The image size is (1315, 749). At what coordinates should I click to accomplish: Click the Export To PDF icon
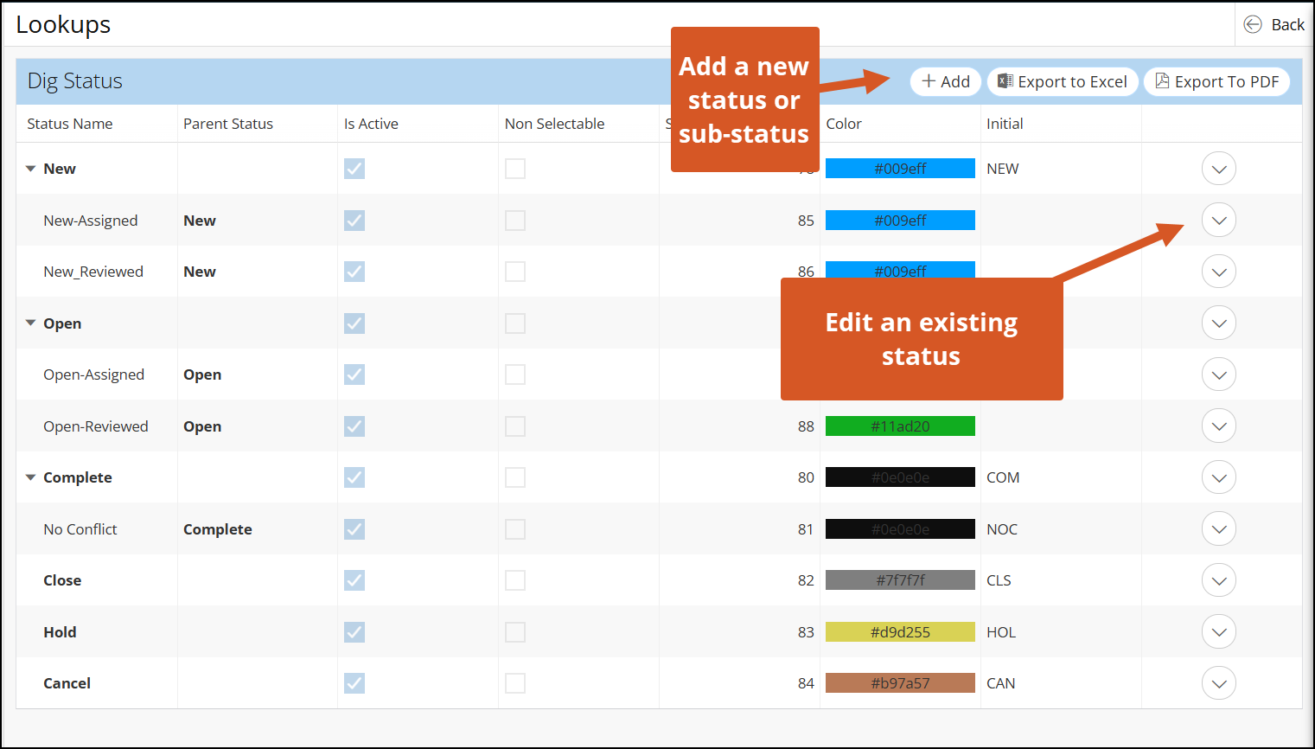pos(1162,81)
